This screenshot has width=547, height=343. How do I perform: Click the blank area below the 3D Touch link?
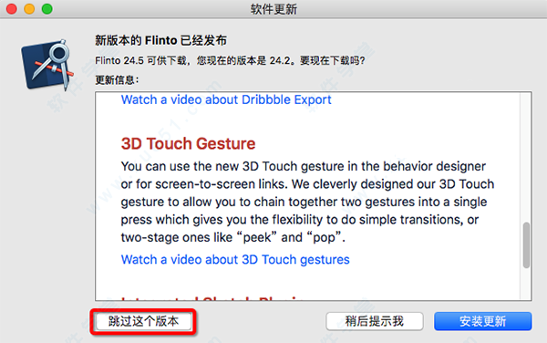(307, 280)
